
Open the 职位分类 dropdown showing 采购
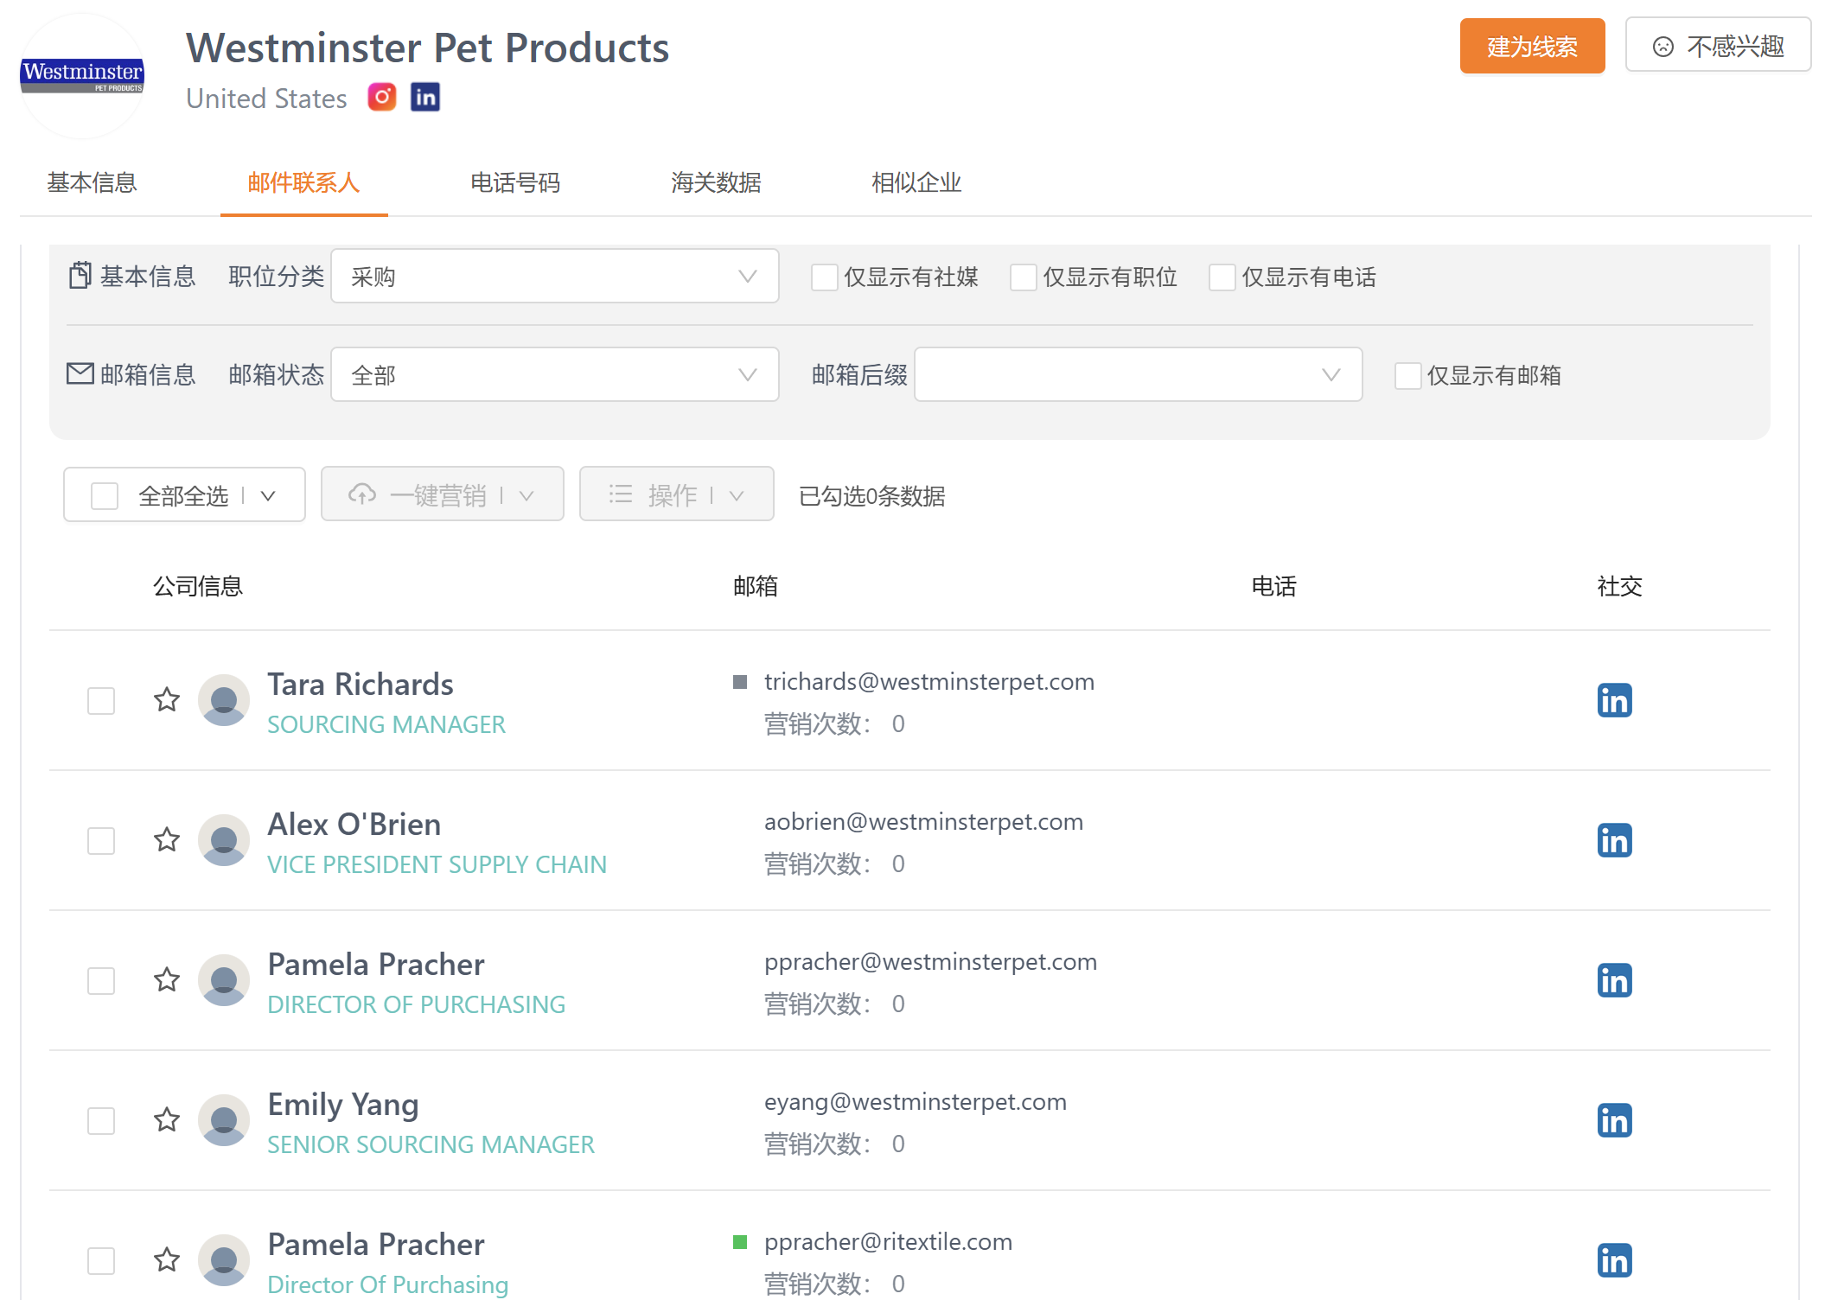point(555,276)
